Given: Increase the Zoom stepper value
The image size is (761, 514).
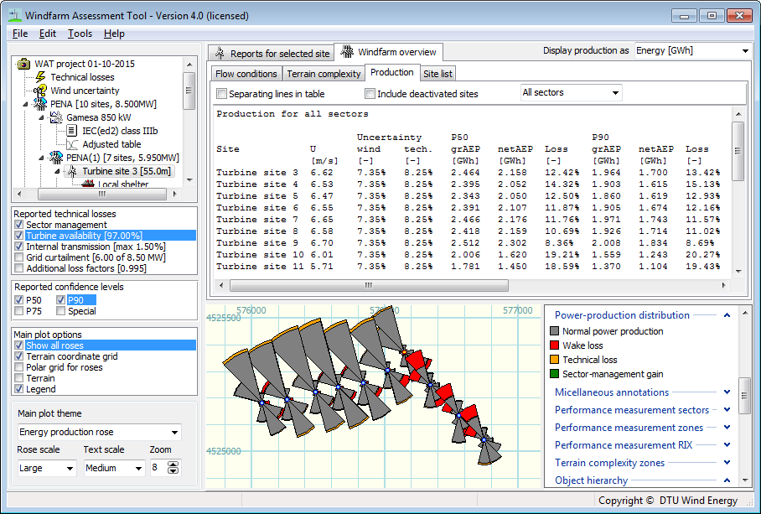Looking at the screenshot, I should click(173, 464).
